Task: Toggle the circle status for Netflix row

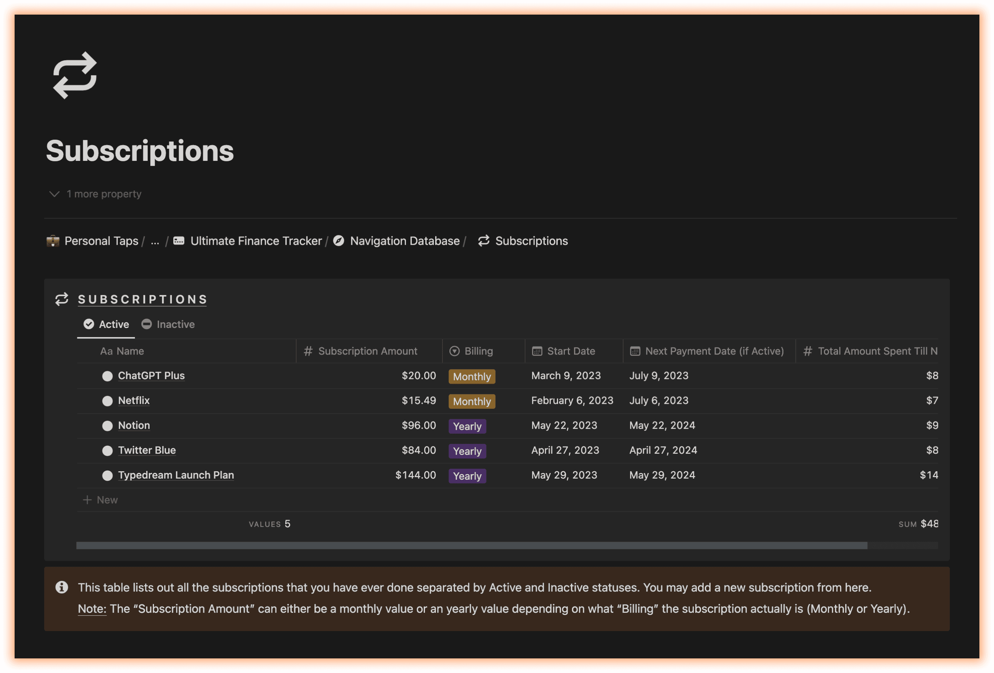Action: click(x=107, y=401)
